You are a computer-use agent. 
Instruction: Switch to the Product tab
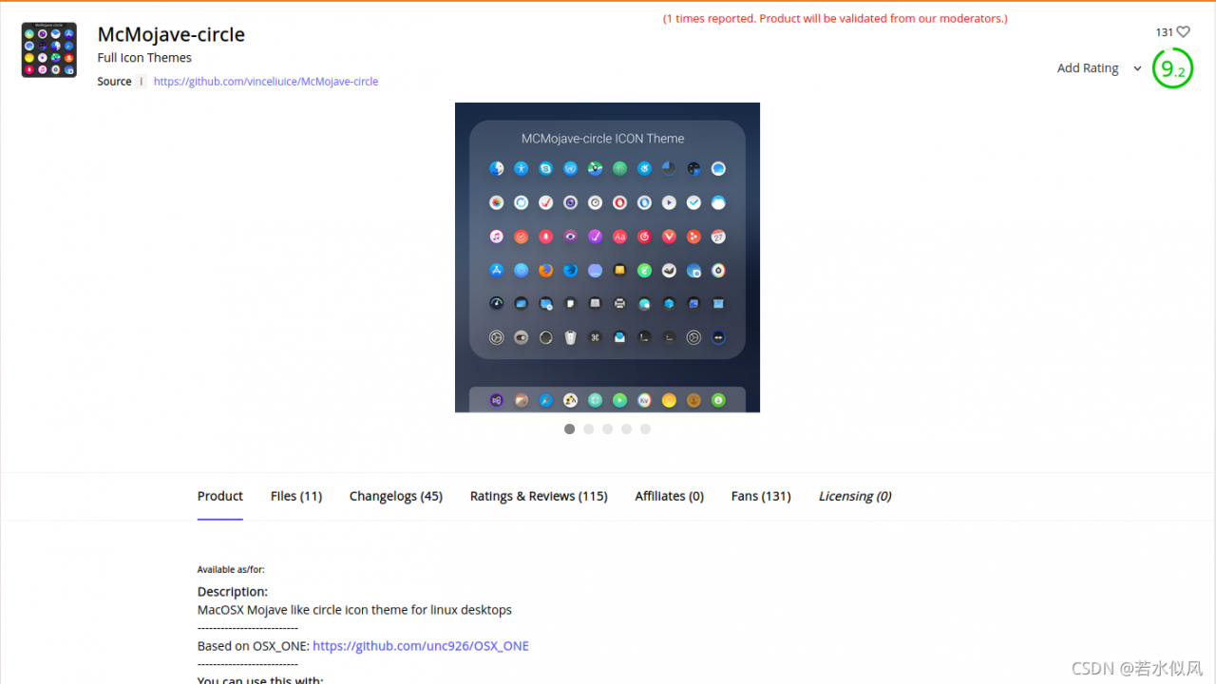click(220, 496)
